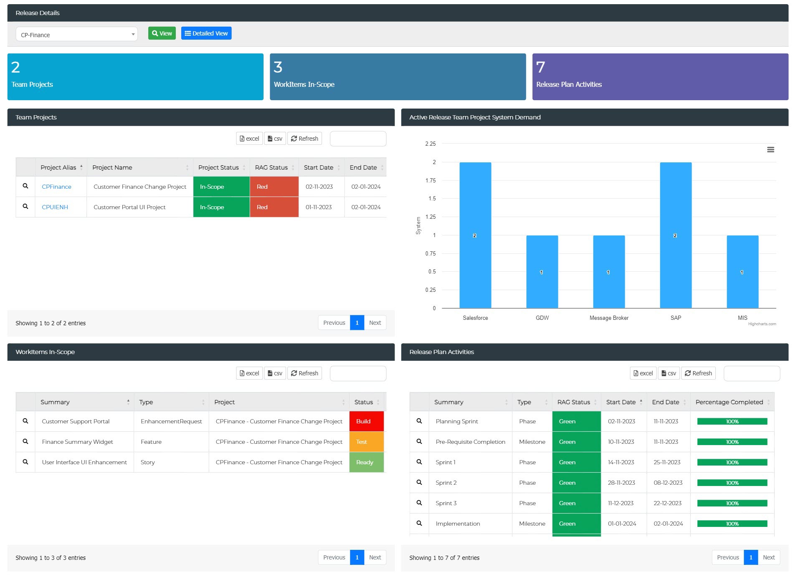The height and width of the screenshot is (582, 796).
Task: Click Next in Team Projects pagination
Action: 375,323
